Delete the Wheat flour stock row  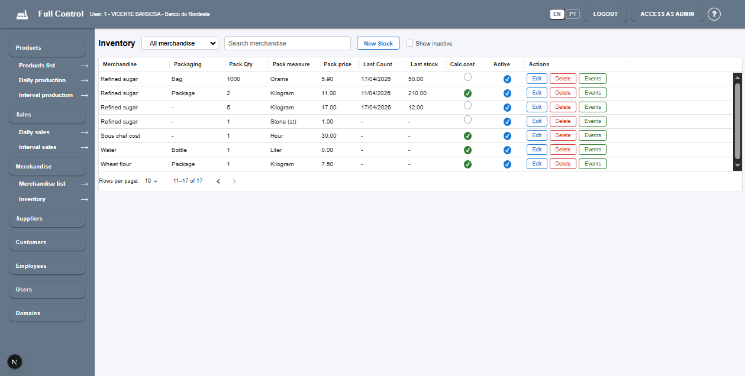(563, 164)
